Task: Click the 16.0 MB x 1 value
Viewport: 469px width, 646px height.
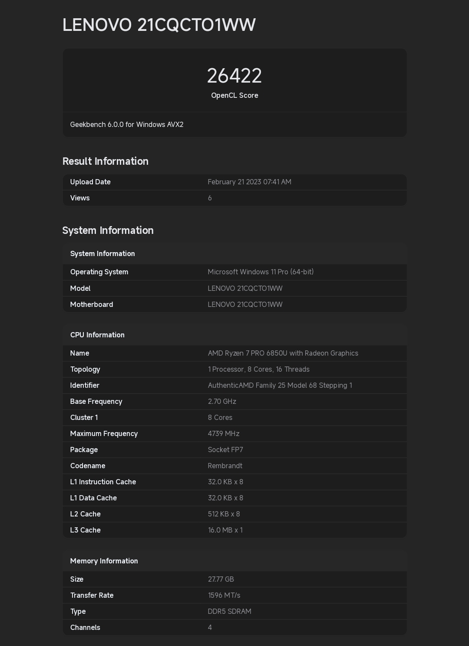Action: coord(225,530)
